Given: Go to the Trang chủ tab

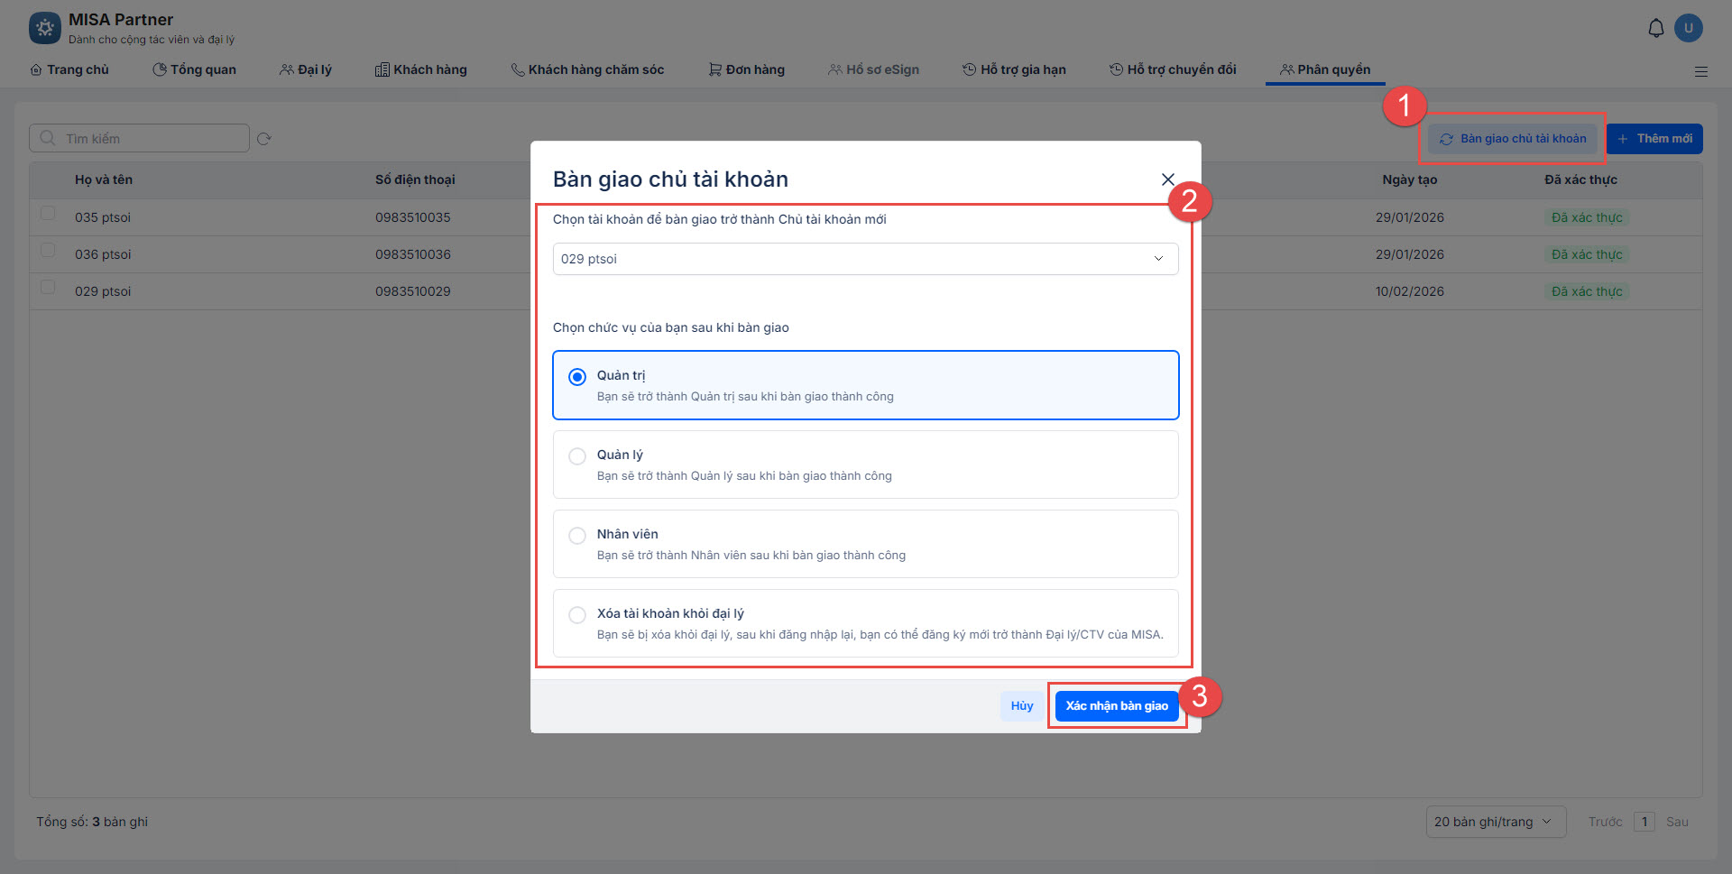Looking at the screenshot, I should [69, 69].
